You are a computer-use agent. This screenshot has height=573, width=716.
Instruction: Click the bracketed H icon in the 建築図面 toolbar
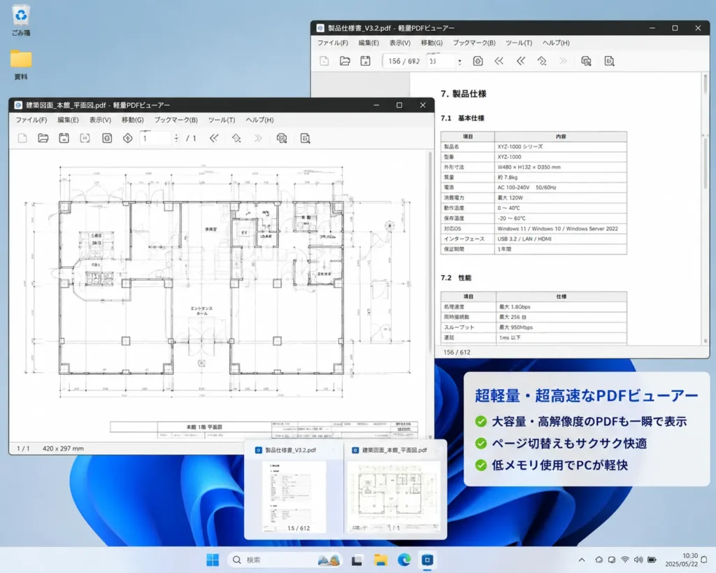(x=85, y=138)
